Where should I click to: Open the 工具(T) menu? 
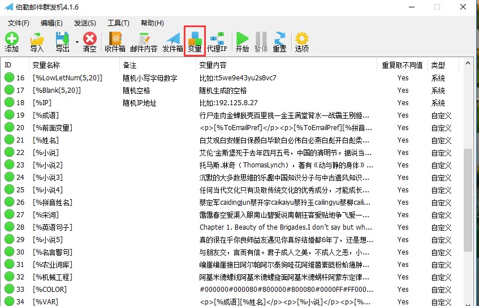[x=118, y=23]
